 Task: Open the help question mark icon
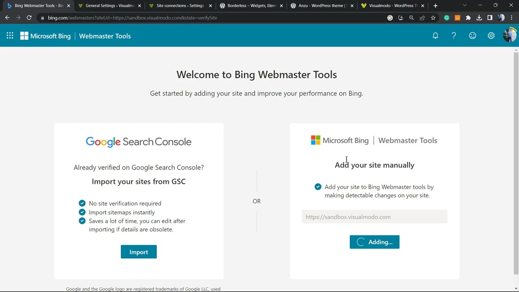tap(454, 36)
